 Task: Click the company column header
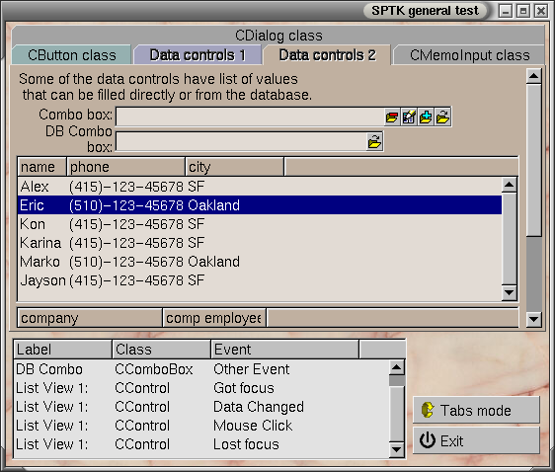[90, 318]
